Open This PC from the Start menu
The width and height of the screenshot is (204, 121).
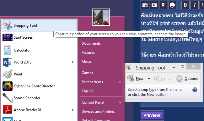[x=88, y=91]
